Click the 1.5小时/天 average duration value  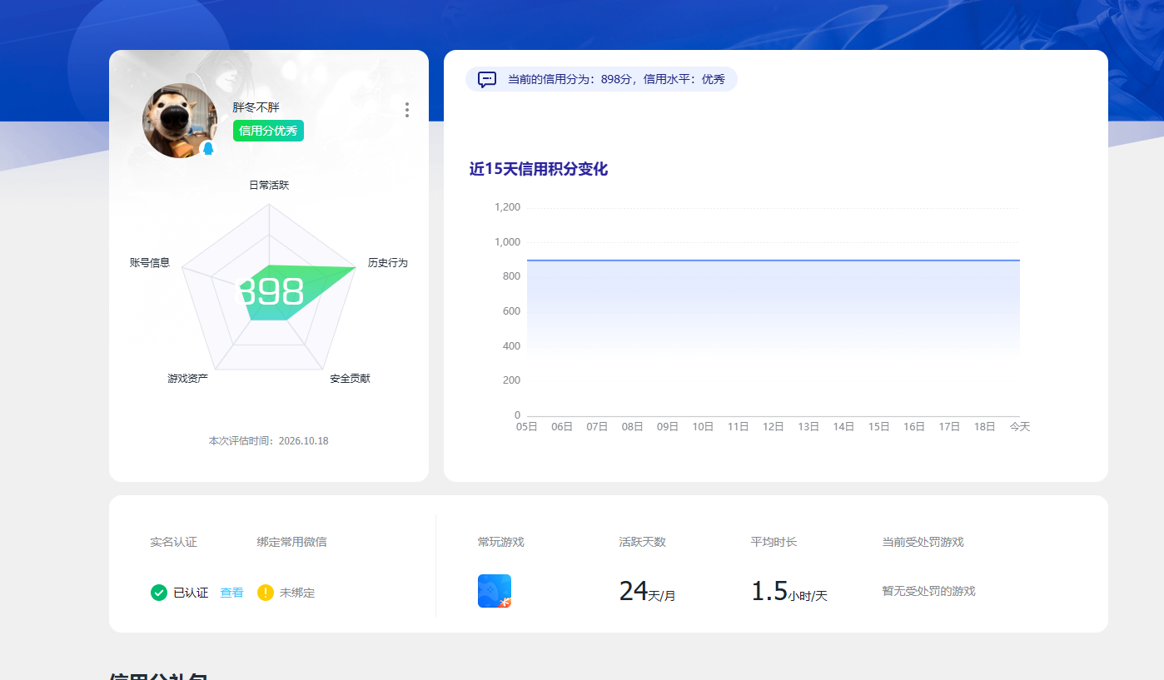[789, 591]
